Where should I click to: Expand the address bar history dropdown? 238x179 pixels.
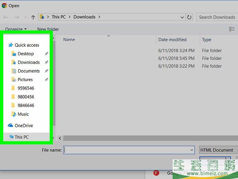(182, 17)
